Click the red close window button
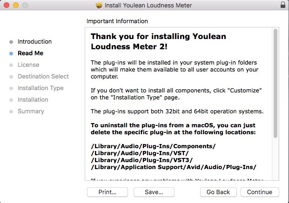 6,5
